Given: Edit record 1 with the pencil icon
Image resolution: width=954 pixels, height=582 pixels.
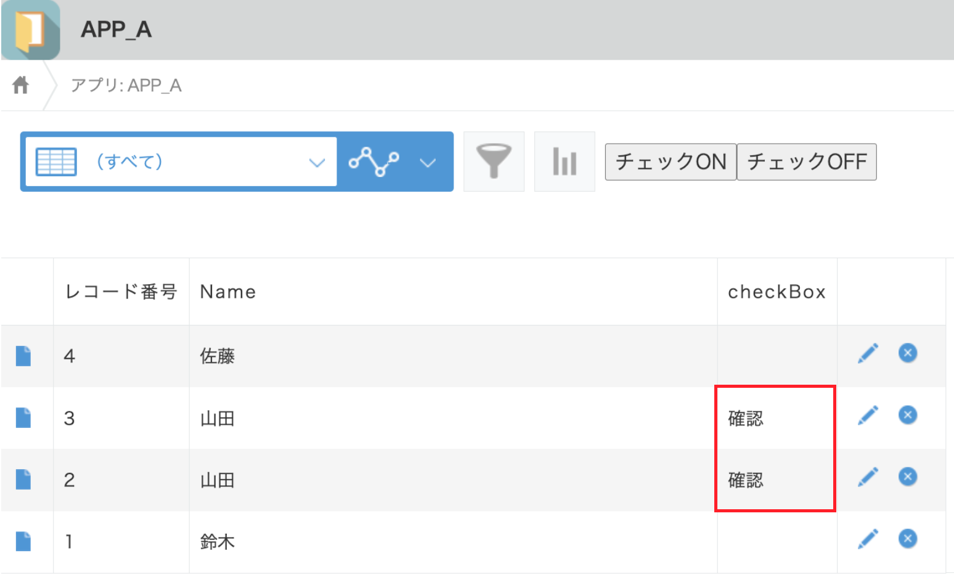Looking at the screenshot, I should coord(867,538).
